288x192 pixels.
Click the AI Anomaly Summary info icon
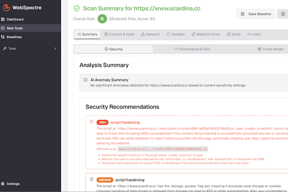85,80
